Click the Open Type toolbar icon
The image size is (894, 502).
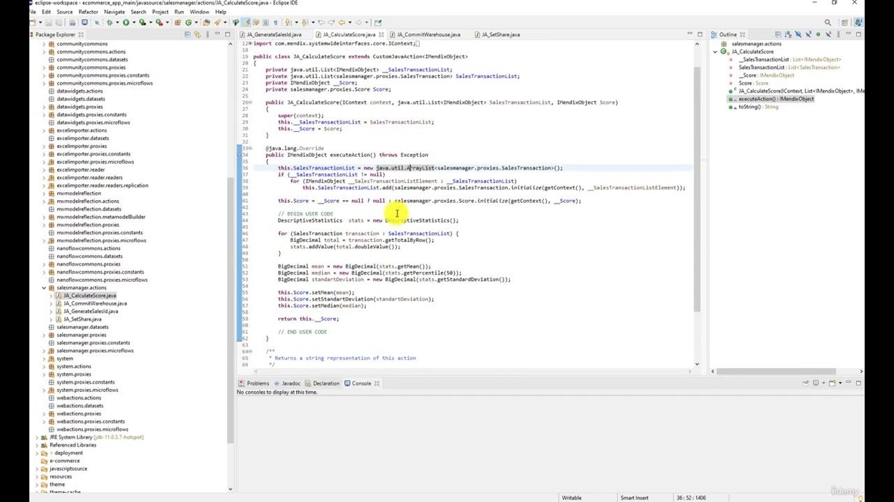point(206,22)
